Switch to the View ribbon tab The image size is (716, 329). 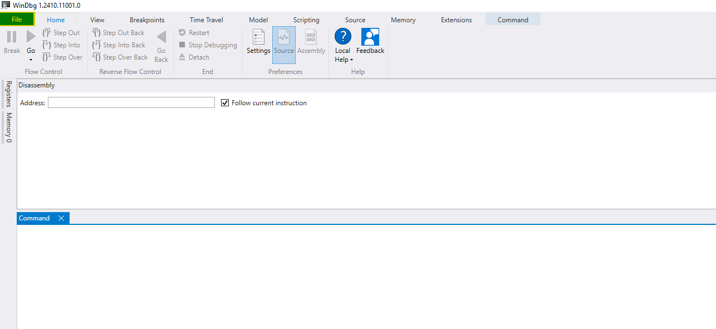[x=97, y=19]
